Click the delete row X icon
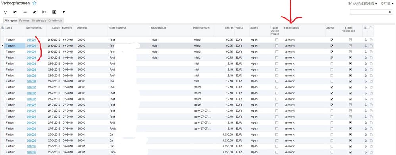Image resolution: width=396 pixels, height=155 pixels. pyautogui.click(x=54, y=12)
